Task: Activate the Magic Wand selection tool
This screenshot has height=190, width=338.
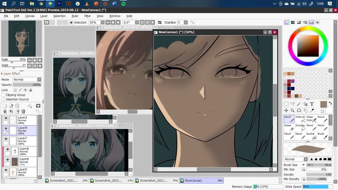Action: 299,104
